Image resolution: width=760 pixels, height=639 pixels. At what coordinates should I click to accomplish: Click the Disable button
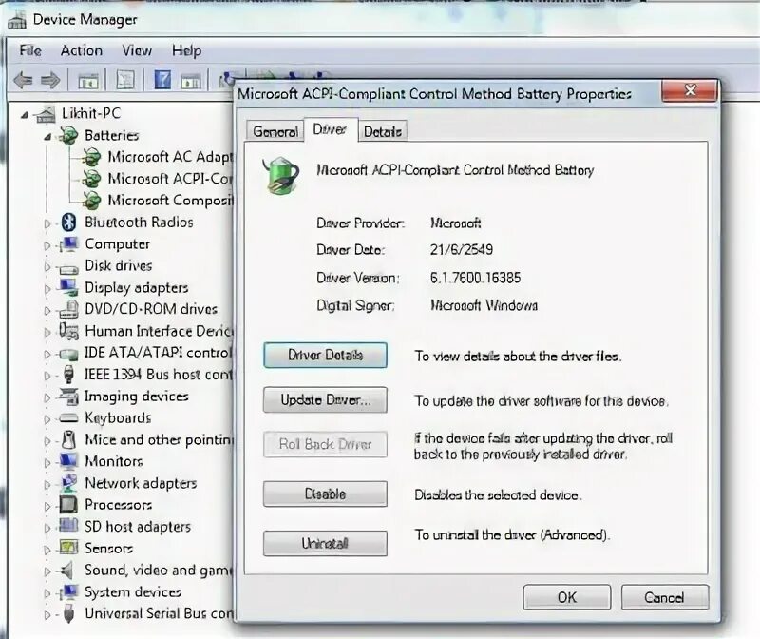click(x=325, y=494)
